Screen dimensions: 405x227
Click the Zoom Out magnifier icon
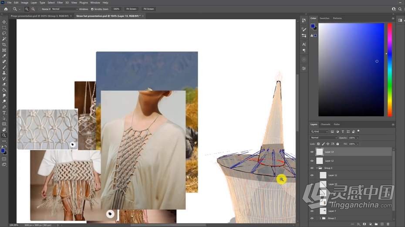(33, 9)
